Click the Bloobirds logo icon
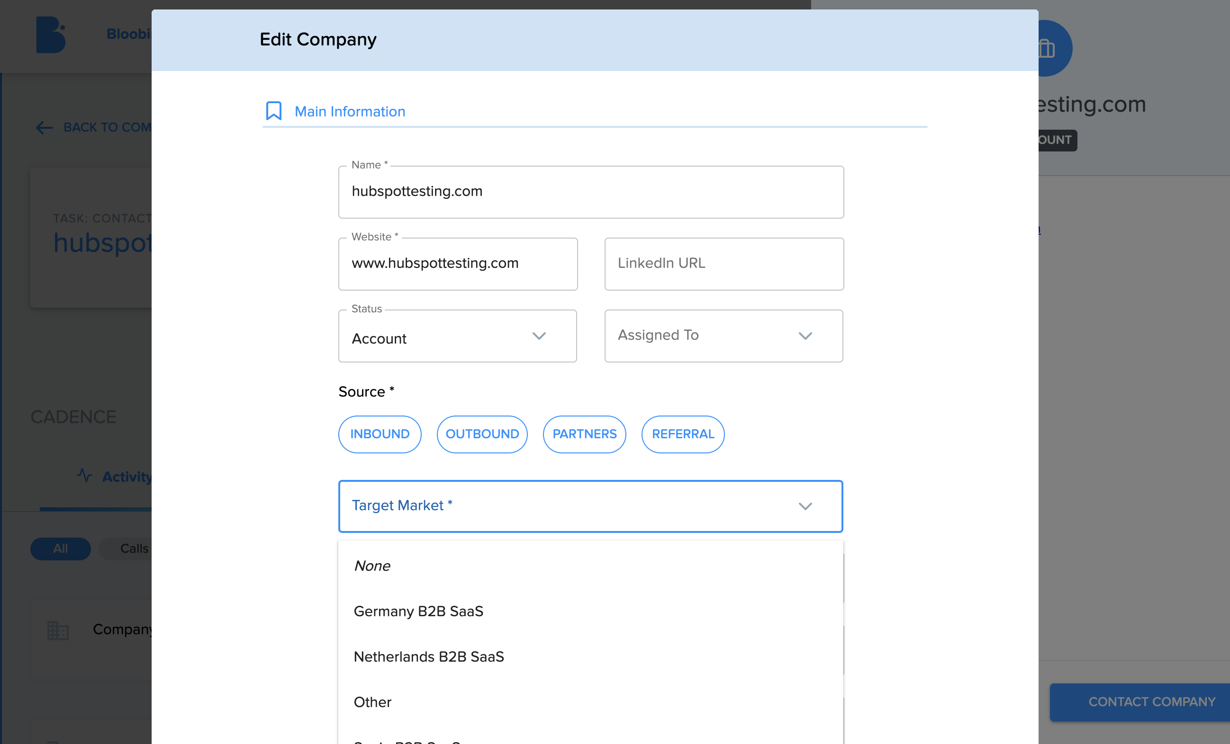This screenshot has height=744, width=1230. [x=51, y=35]
